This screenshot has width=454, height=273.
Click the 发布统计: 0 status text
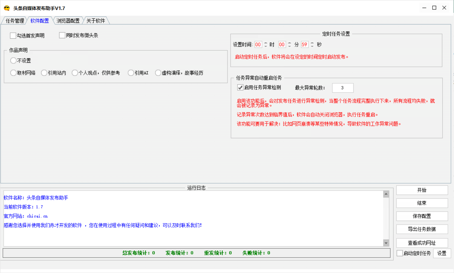pyautogui.click(x=179, y=253)
